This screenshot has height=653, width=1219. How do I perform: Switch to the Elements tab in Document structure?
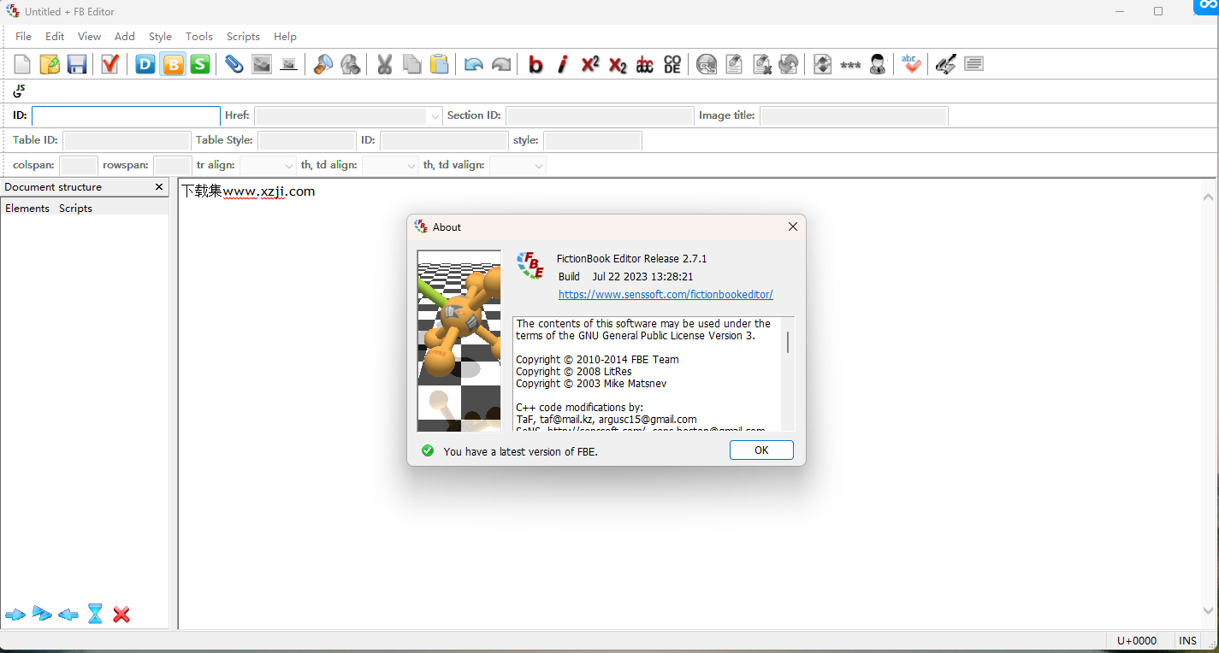point(27,209)
